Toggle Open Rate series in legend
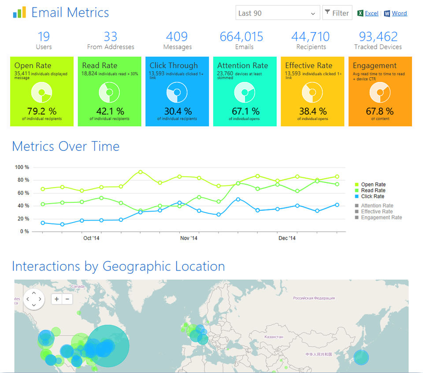This screenshot has height=373, width=423. click(x=370, y=184)
